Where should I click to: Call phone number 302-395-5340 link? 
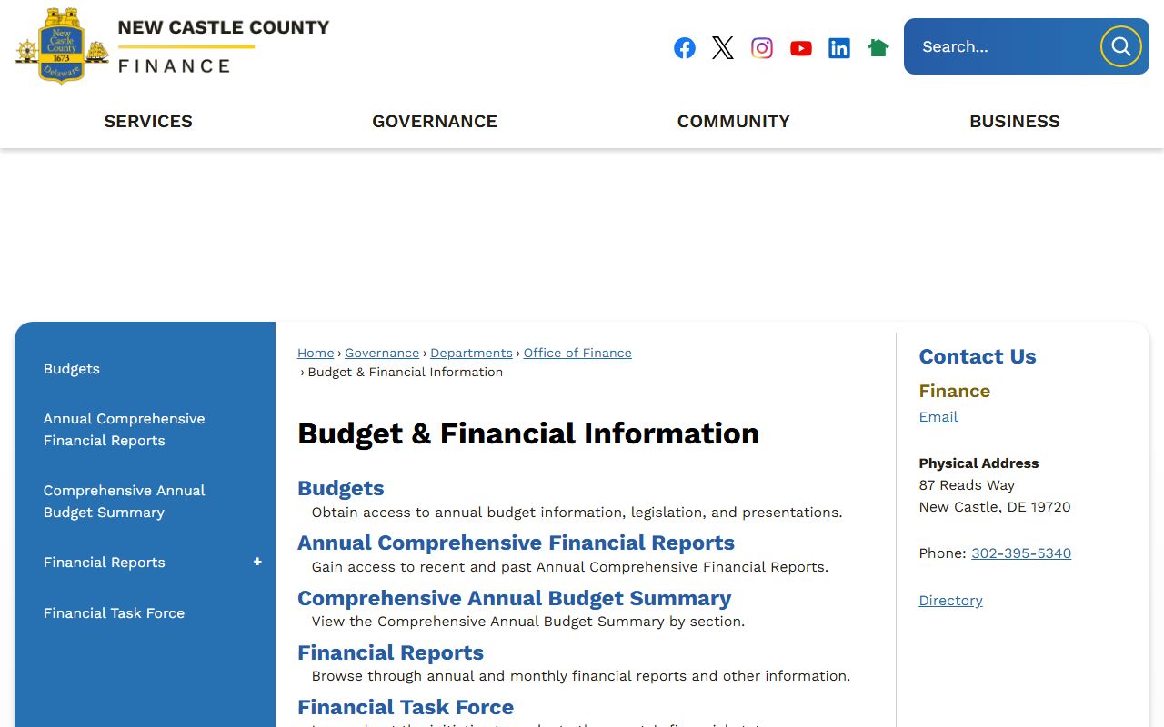1021,553
